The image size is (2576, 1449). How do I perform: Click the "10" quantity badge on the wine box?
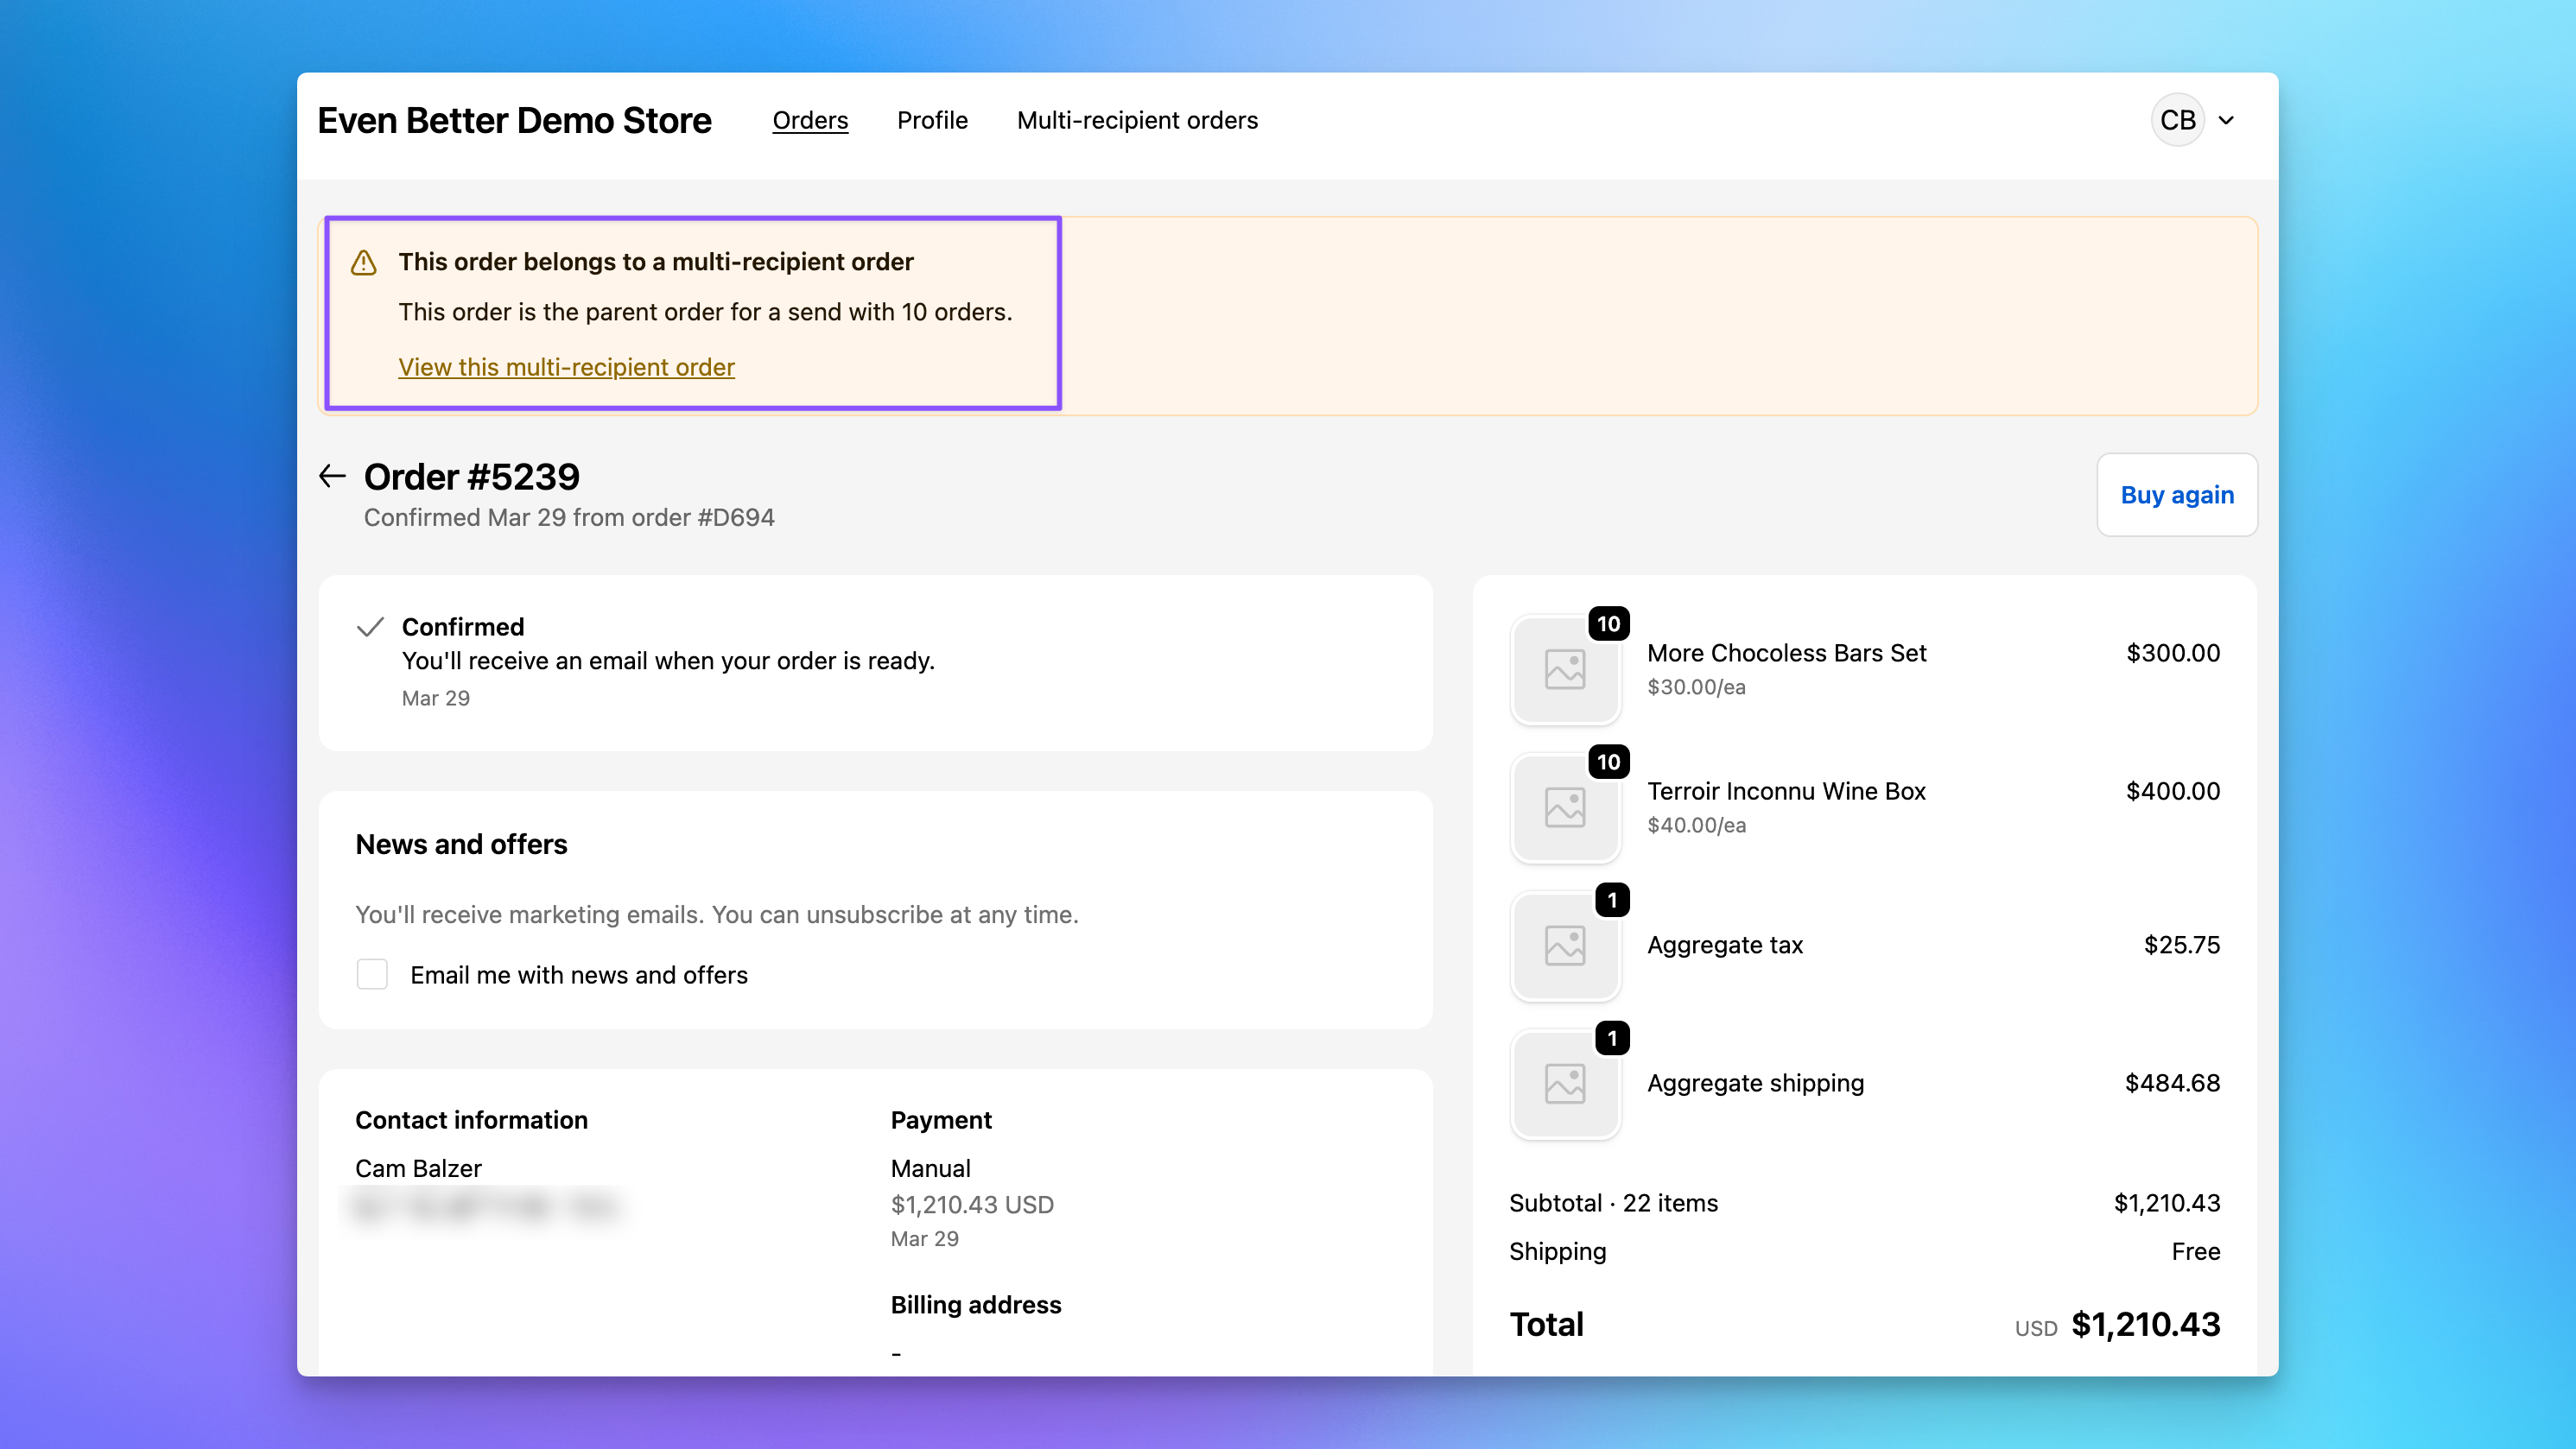[1610, 762]
